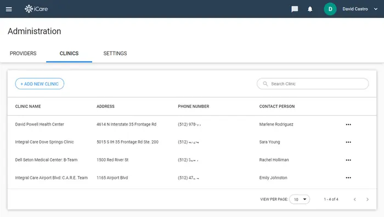Image resolution: width=384 pixels, height=217 pixels.
Task: Open the chat messages icon
Action: (x=295, y=9)
